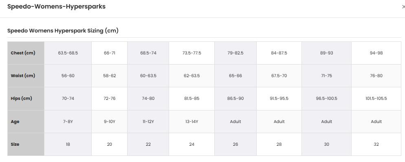Click hips measurement 101.5-105.5 cell
Viewport: 405px width, 162px height.
pos(376,98)
